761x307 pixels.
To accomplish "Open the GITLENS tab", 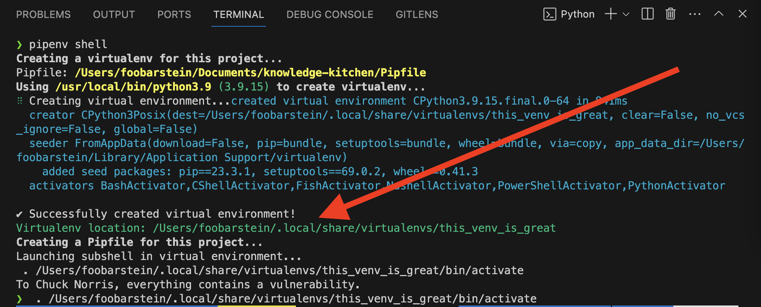I will point(417,15).
